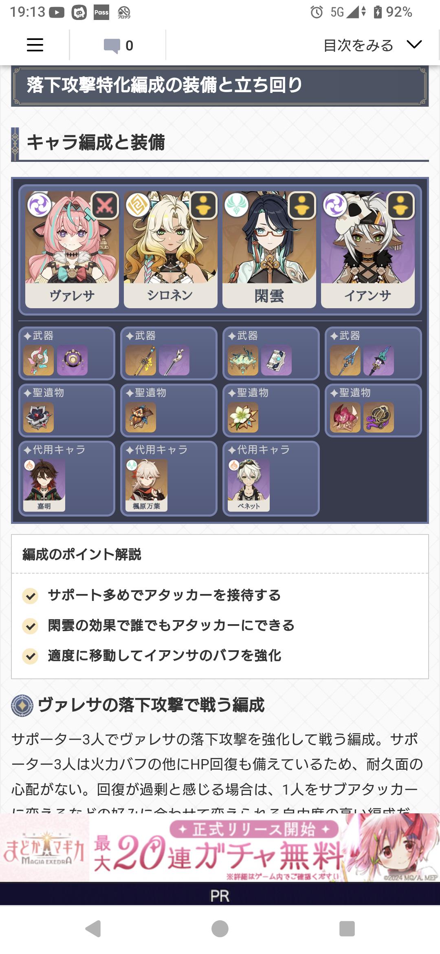
Task: Tap ヴァレサ's artifact set icon
Action: click(39, 417)
